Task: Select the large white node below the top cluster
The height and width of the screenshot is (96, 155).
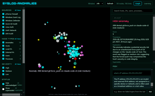Action: [58, 41]
